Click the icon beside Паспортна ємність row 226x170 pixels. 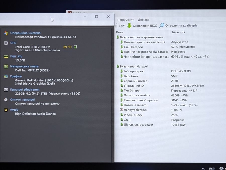point(122,95)
